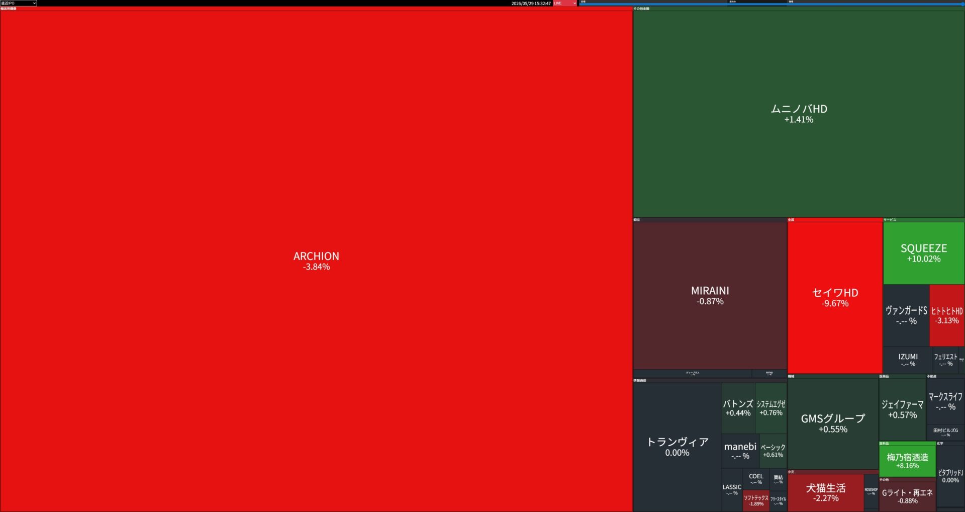Click the マークスライフ tile
Viewport: 965px width, 512px height.
(x=945, y=401)
